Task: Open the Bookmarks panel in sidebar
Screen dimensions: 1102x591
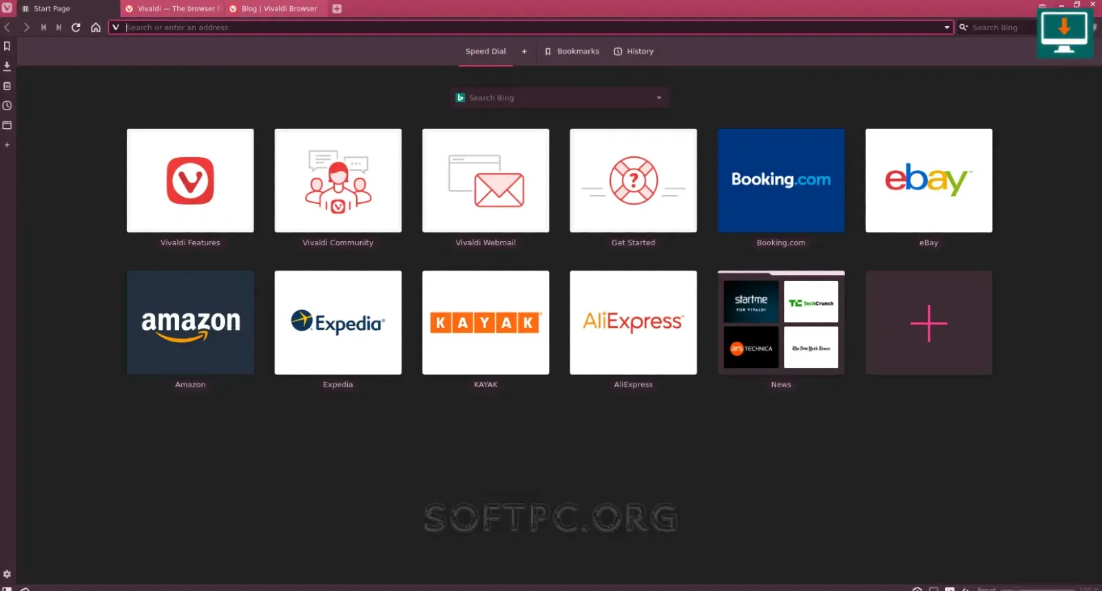Action: [x=7, y=46]
